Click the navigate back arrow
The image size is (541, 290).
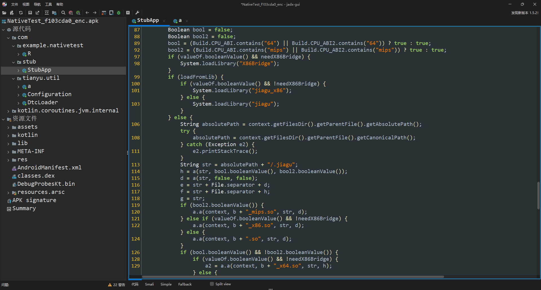87,13
